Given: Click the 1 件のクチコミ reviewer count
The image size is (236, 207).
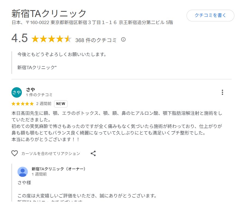Looking at the screenshot, I should tap(39, 95).
